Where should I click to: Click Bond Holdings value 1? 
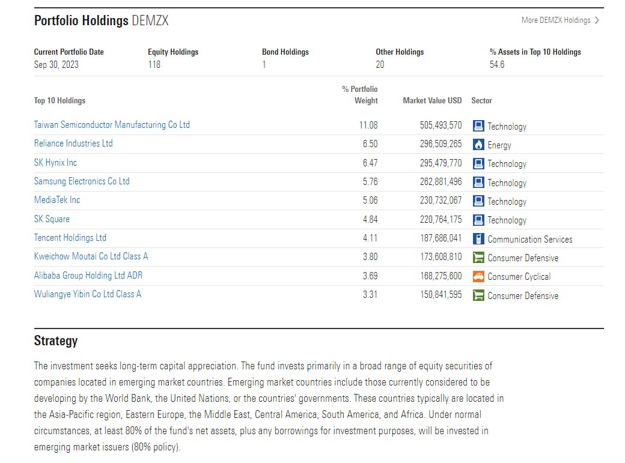tap(264, 64)
